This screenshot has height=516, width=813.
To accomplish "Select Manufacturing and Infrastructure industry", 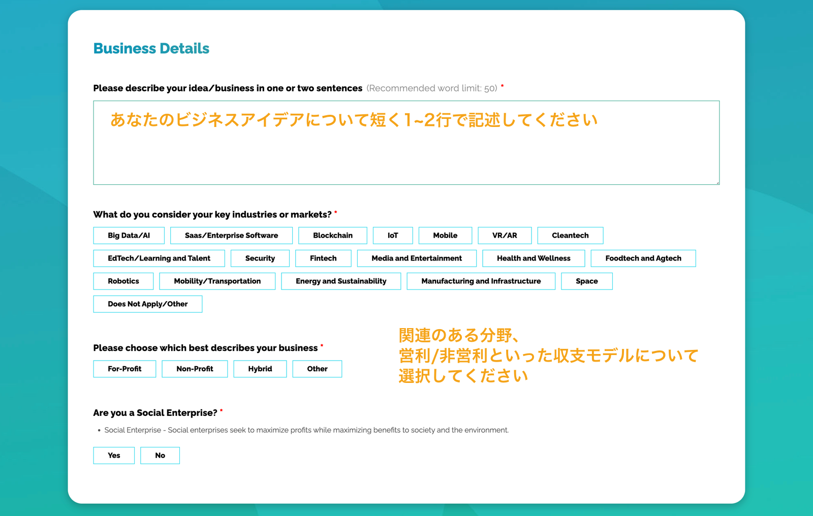I will click(481, 281).
